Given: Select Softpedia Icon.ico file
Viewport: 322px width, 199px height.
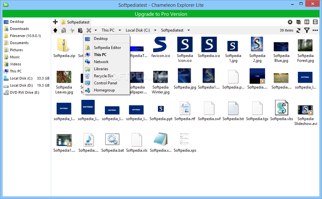Looking at the screenshot, I should point(185,50).
